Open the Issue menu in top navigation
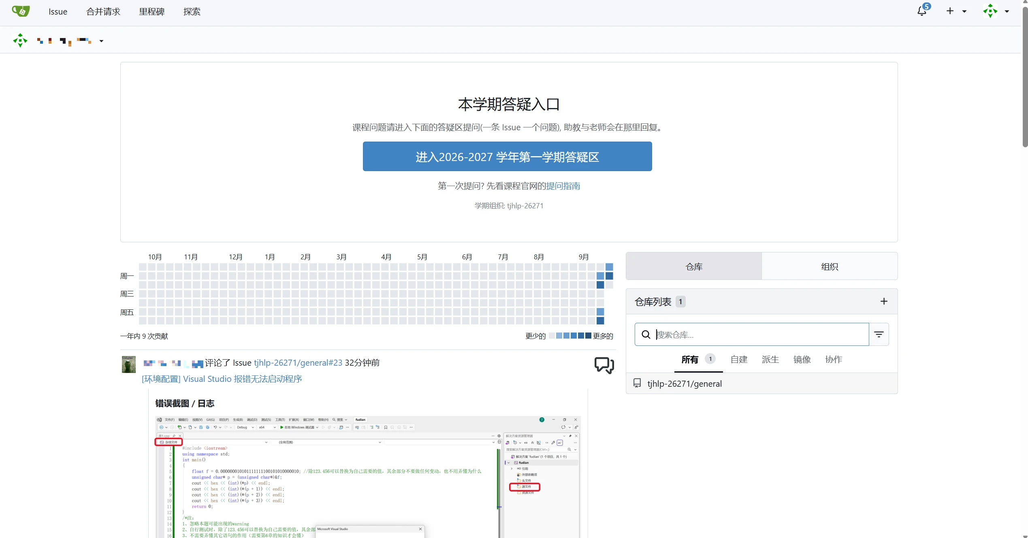 pyautogui.click(x=58, y=12)
